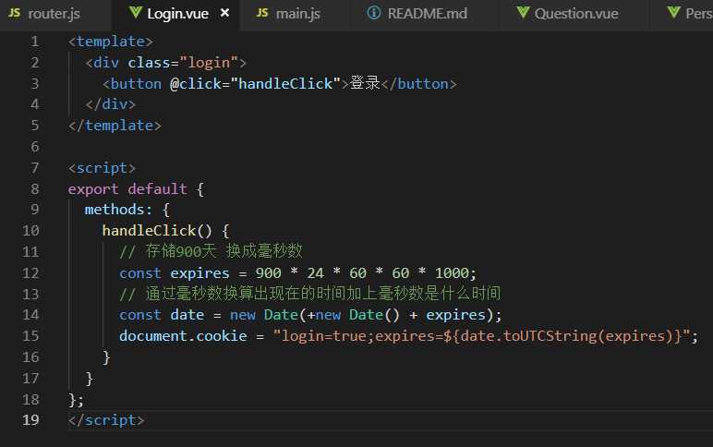
Task: Open the main.js tab
Action: (297, 14)
